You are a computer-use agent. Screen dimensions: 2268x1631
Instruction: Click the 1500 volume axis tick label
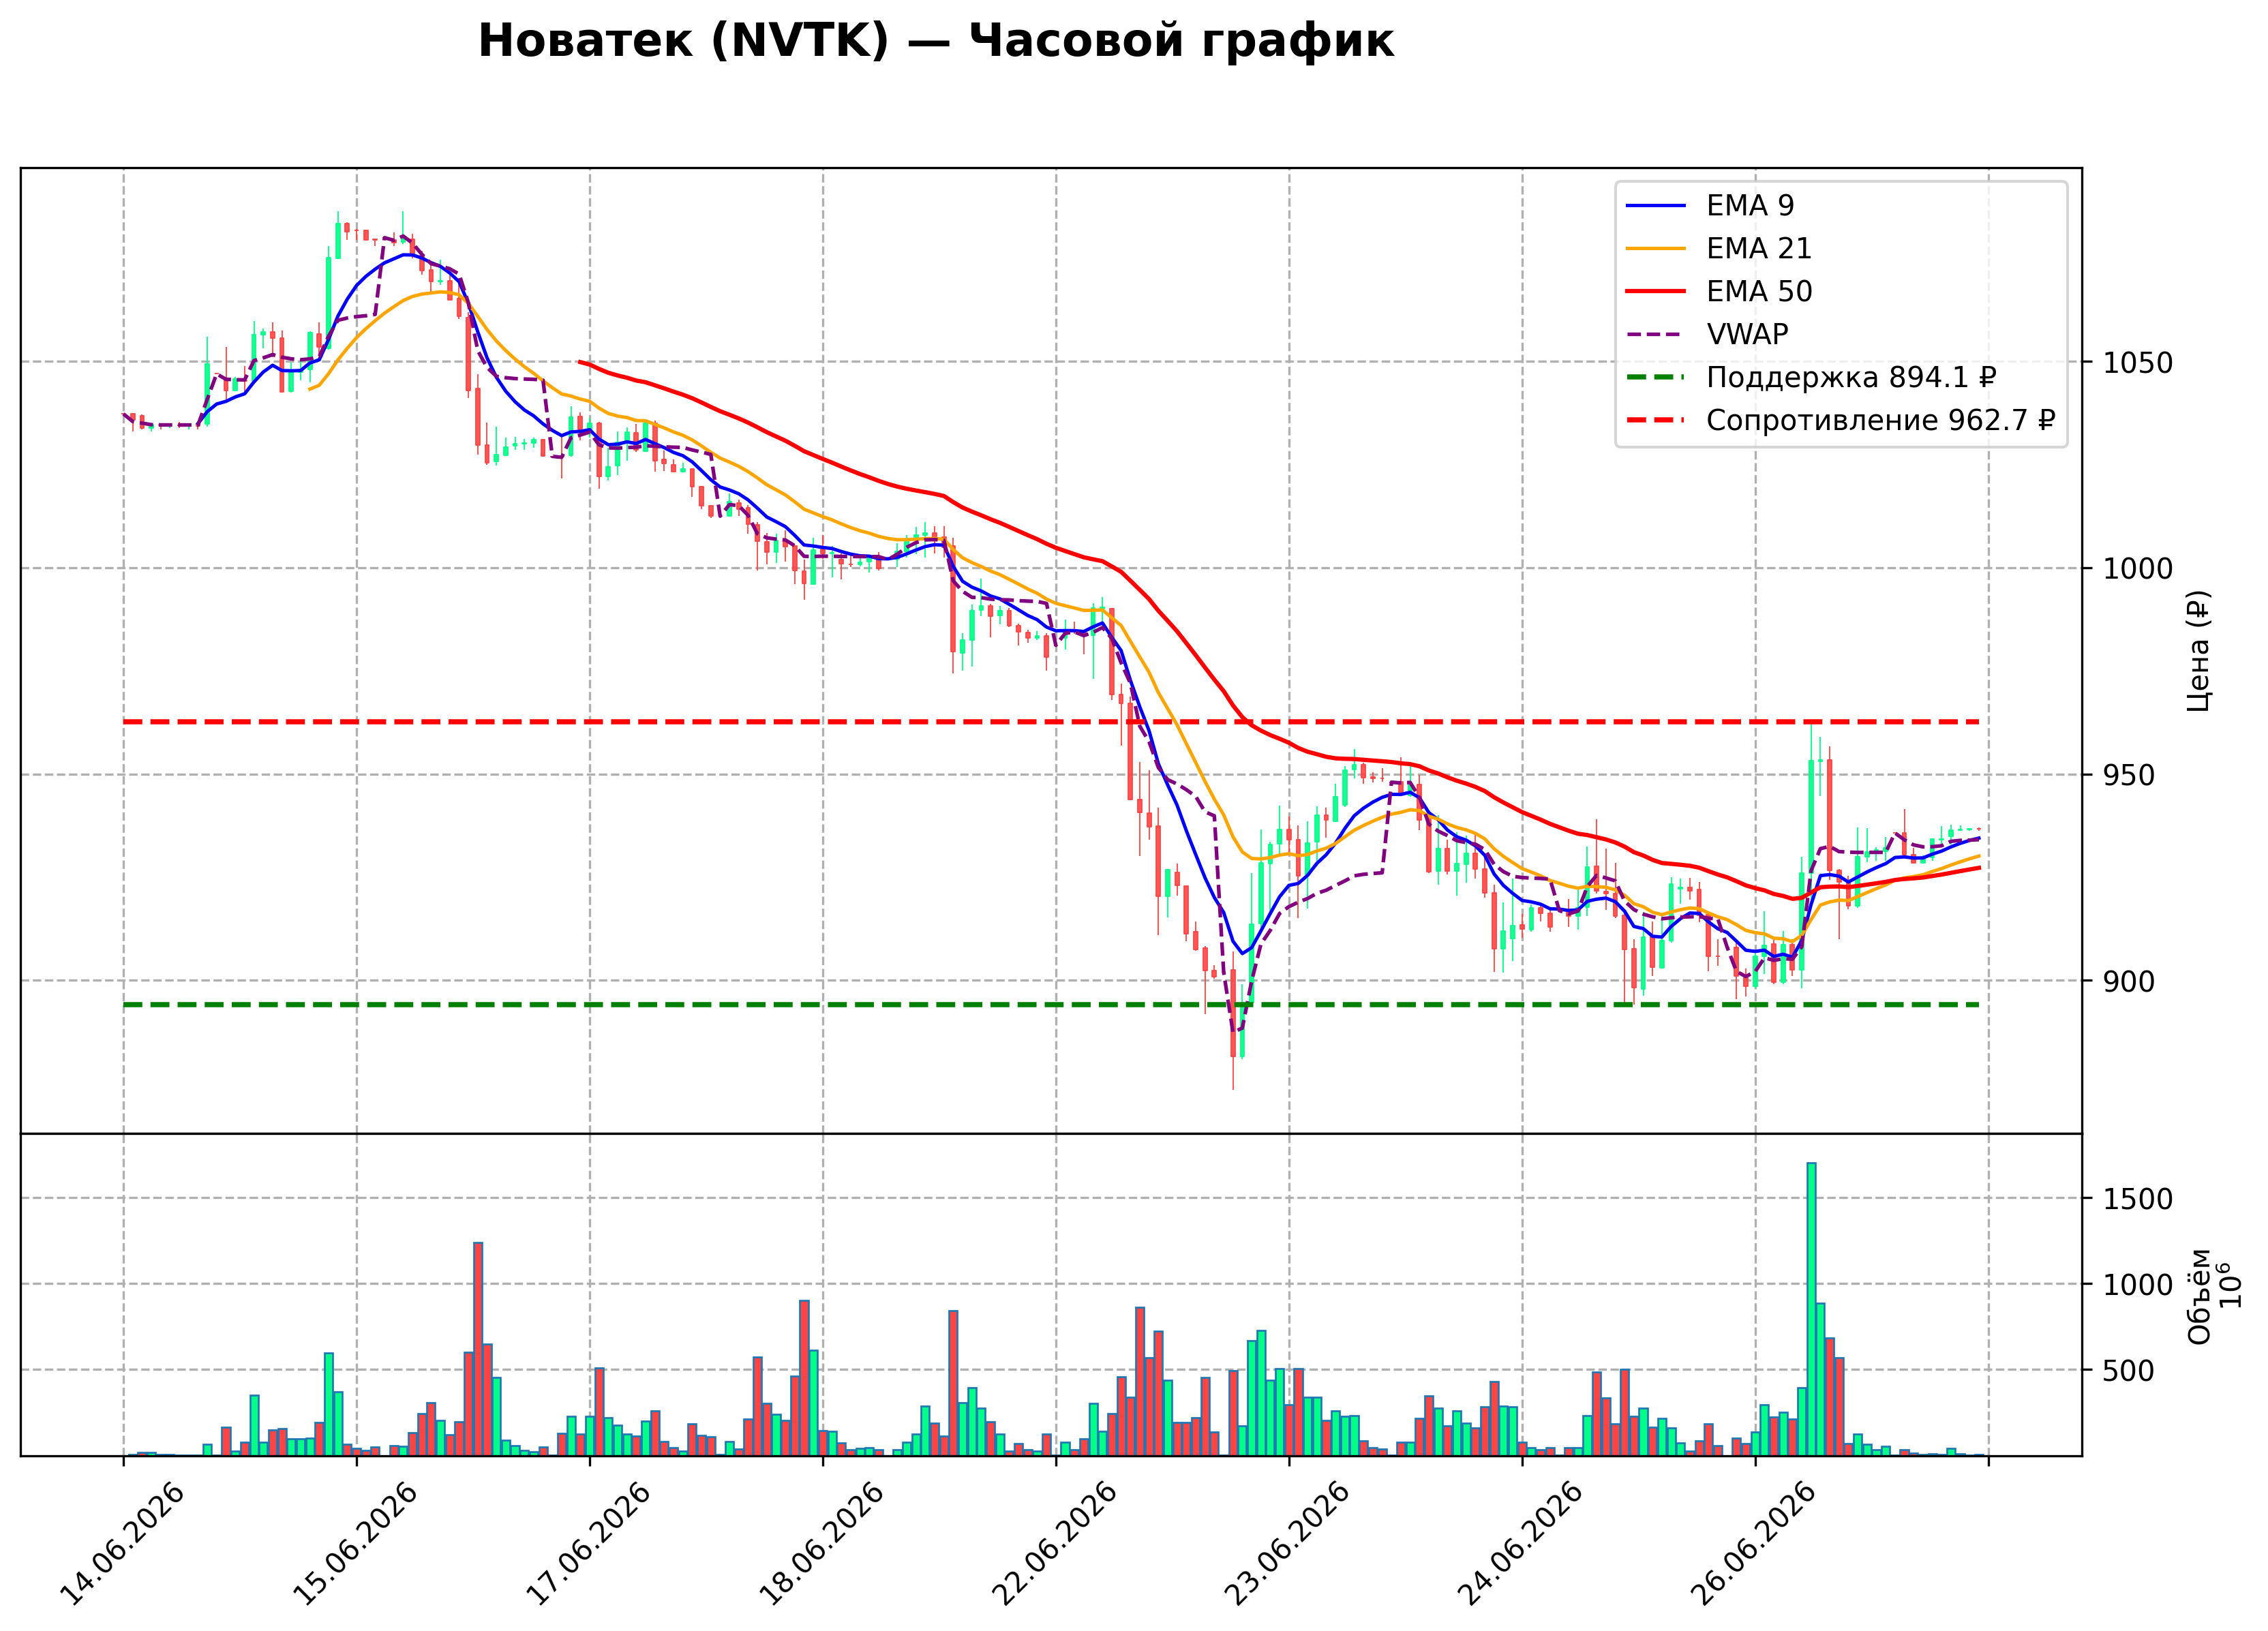coord(2138,1198)
